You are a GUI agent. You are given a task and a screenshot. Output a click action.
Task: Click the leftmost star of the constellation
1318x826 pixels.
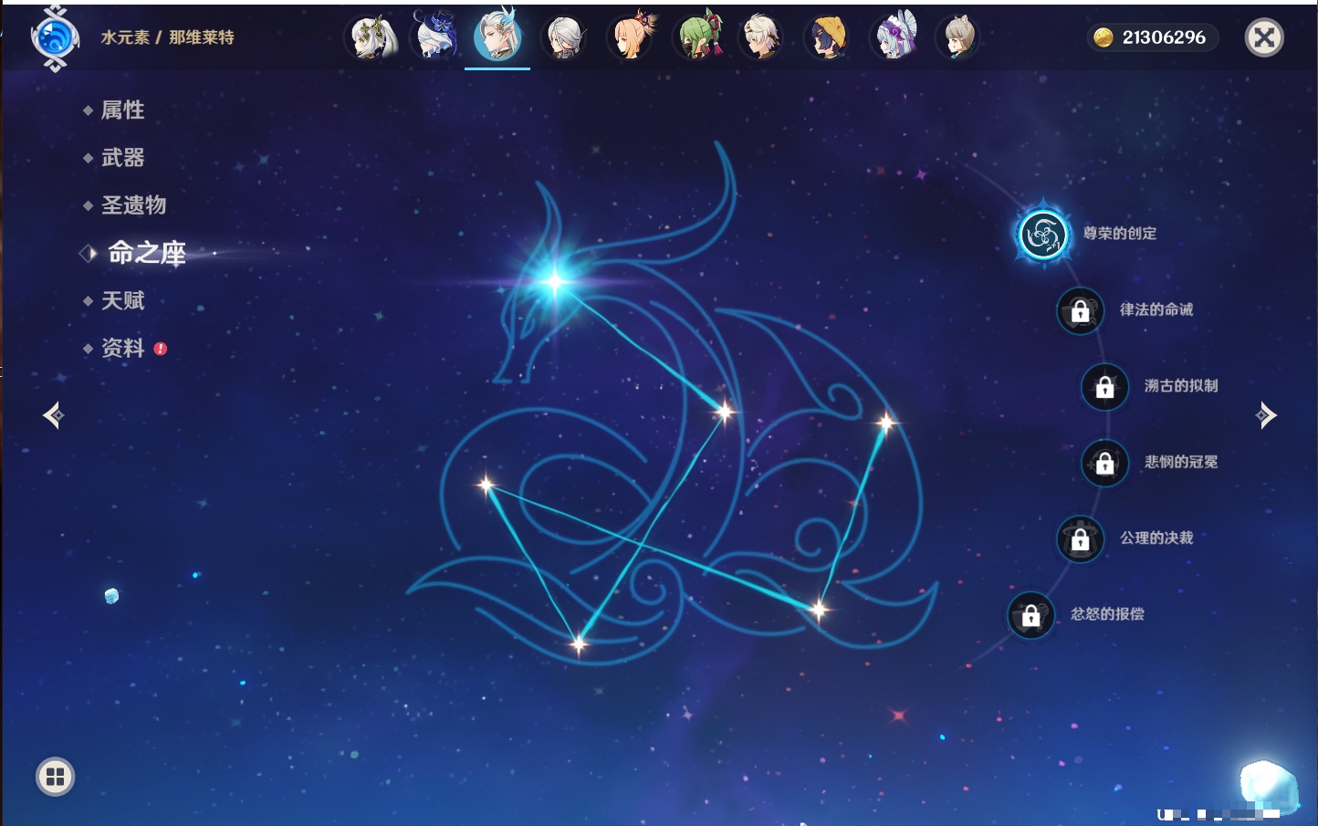(x=486, y=485)
